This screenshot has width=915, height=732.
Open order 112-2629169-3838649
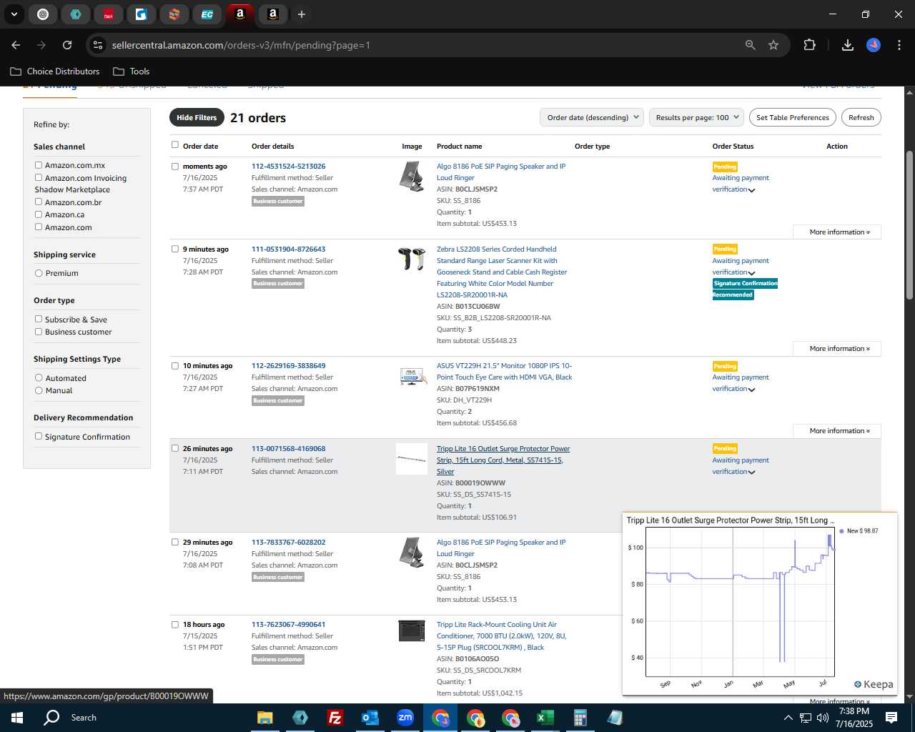click(288, 366)
